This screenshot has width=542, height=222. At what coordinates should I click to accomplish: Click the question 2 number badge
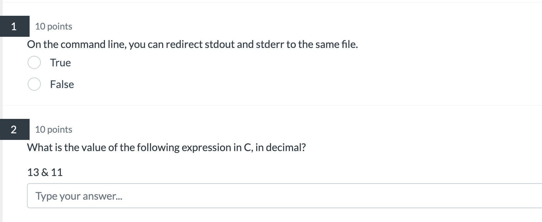pyautogui.click(x=15, y=129)
